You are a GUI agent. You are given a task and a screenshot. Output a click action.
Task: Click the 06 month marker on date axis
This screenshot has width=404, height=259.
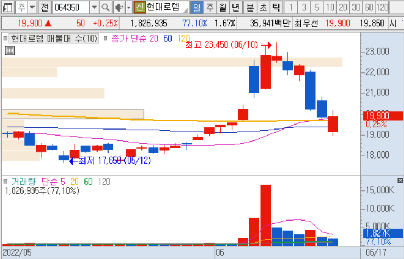coord(220,252)
